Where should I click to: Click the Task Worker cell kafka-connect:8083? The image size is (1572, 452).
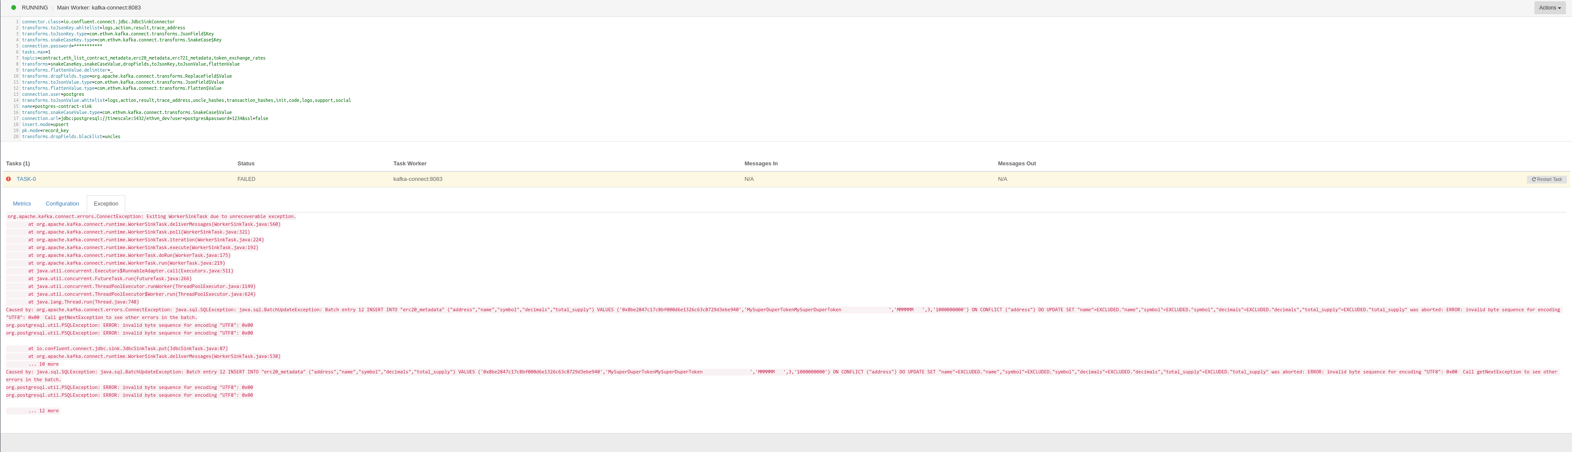click(x=418, y=179)
